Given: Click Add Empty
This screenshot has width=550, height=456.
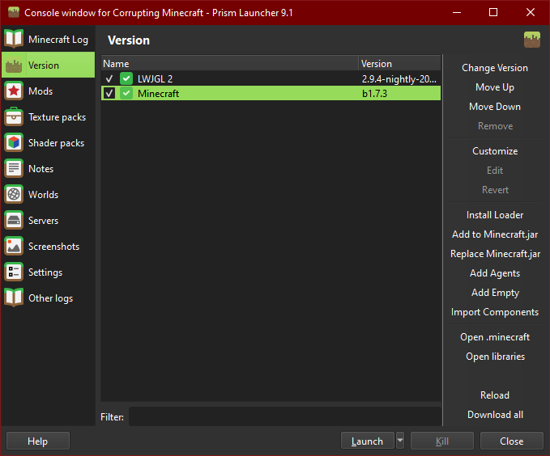Looking at the screenshot, I should (495, 293).
